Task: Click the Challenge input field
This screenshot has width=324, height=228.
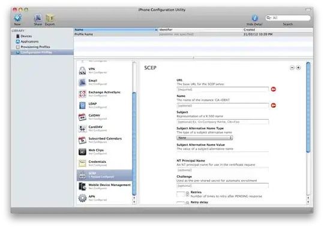Action: pos(223,186)
